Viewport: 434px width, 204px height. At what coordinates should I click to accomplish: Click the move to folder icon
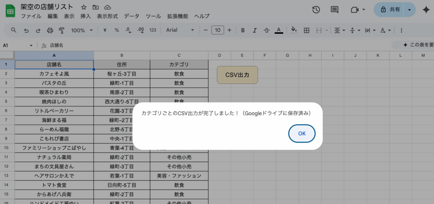[x=95, y=8]
